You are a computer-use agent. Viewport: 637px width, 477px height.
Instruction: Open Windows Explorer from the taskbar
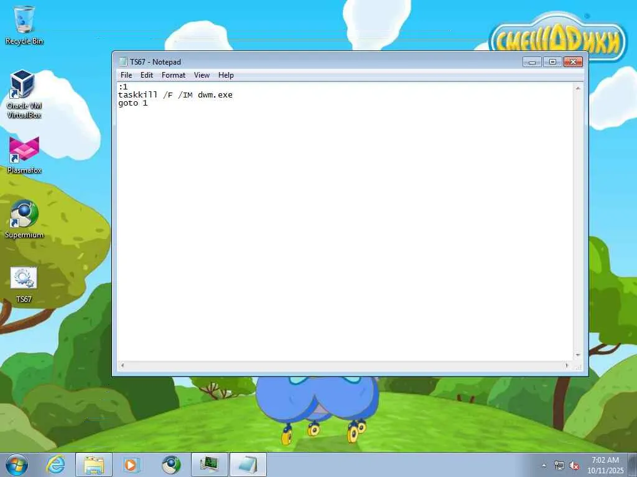coord(94,465)
